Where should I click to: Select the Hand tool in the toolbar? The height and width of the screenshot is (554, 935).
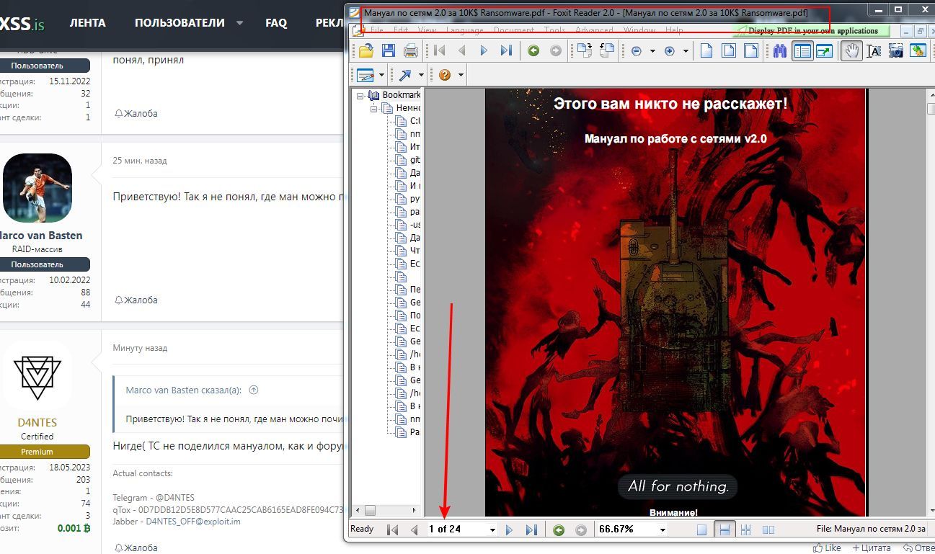(851, 51)
